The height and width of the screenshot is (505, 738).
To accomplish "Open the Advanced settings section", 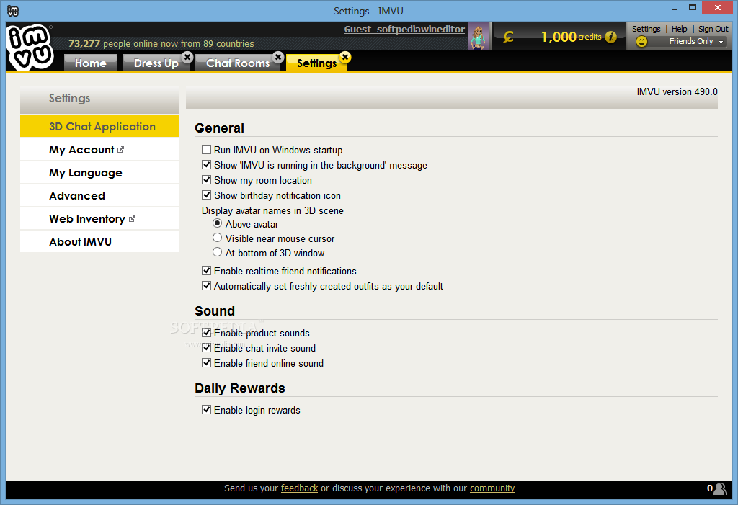I will tap(99, 196).
